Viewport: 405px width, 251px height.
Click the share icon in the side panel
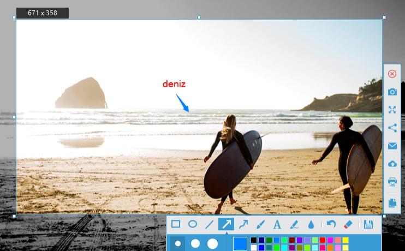coord(392,128)
